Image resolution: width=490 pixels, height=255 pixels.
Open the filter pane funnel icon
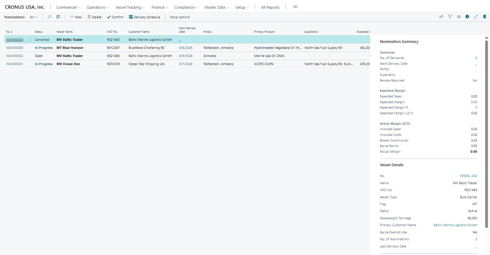[450, 17]
